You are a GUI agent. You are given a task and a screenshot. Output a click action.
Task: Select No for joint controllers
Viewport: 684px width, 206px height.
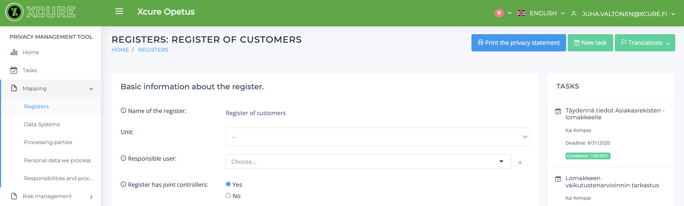(x=228, y=195)
